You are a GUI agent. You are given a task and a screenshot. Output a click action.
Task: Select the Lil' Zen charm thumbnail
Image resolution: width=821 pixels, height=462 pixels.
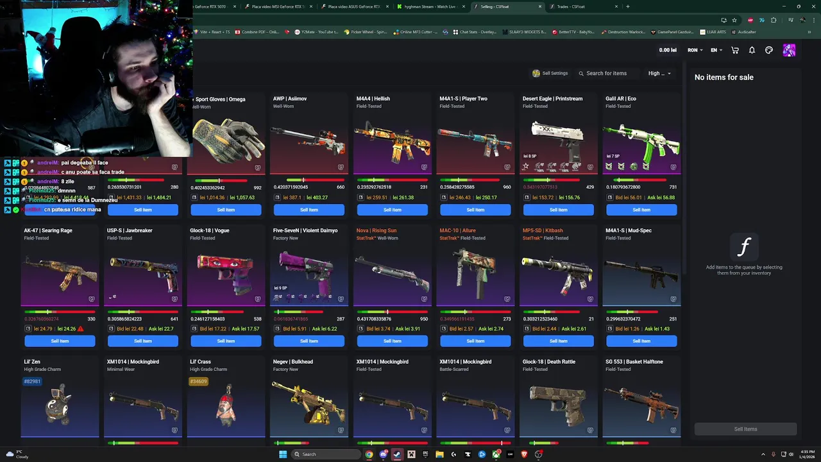point(60,404)
